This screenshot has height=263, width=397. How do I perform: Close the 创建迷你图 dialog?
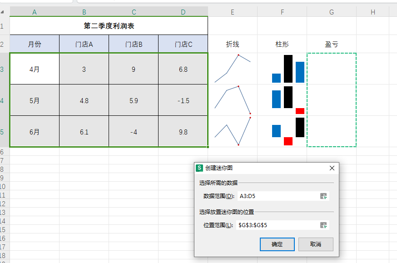pos(332,168)
